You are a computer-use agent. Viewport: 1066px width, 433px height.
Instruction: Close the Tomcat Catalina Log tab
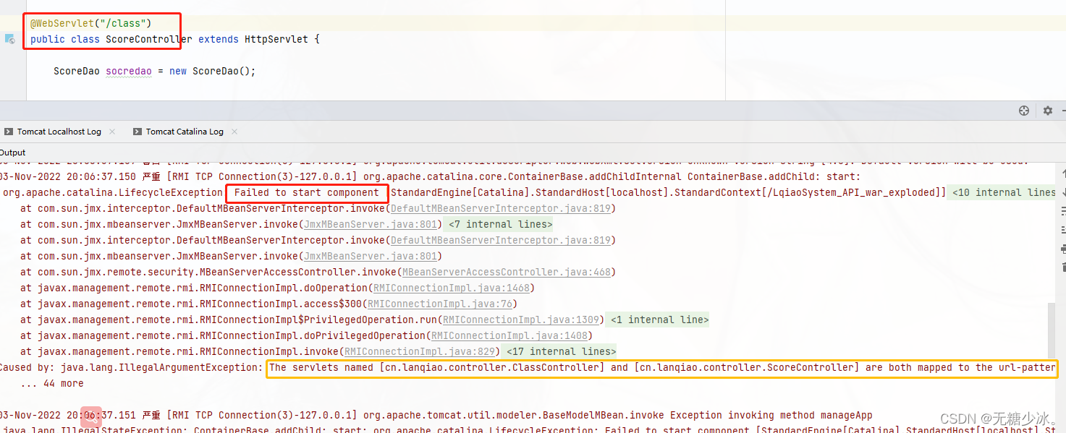[x=234, y=131]
